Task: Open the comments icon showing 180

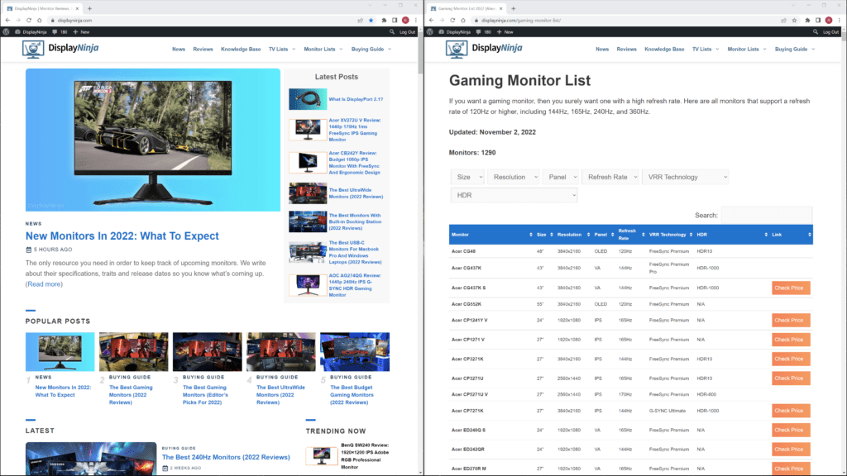Action: coord(59,31)
